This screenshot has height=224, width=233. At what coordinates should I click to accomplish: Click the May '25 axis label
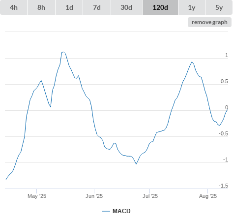coord(37,196)
